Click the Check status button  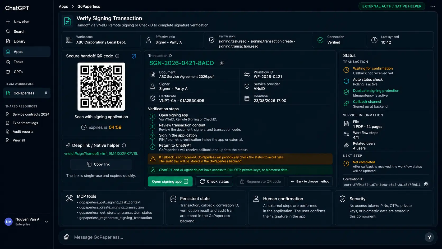[x=214, y=182]
